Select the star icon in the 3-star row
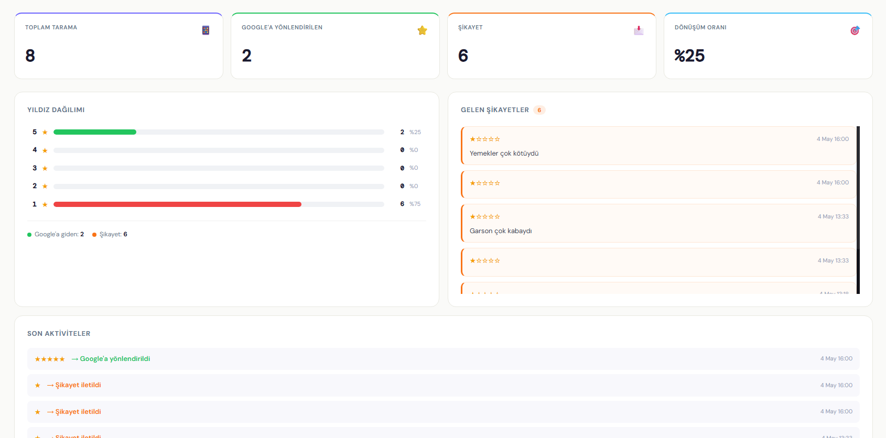This screenshot has width=886, height=438. tap(45, 168)
